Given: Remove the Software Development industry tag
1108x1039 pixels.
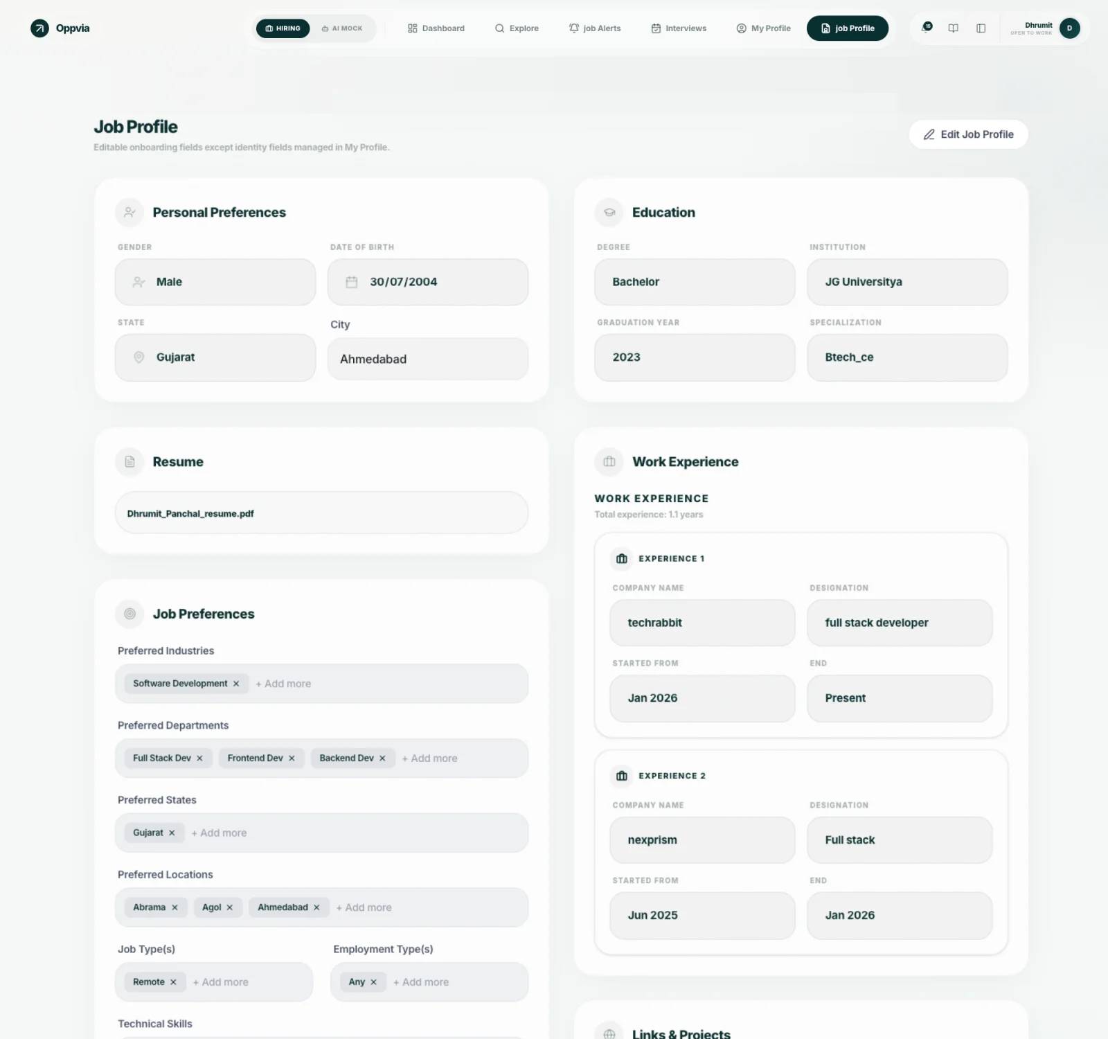Looking at the screenshot, I should (236, 684).
